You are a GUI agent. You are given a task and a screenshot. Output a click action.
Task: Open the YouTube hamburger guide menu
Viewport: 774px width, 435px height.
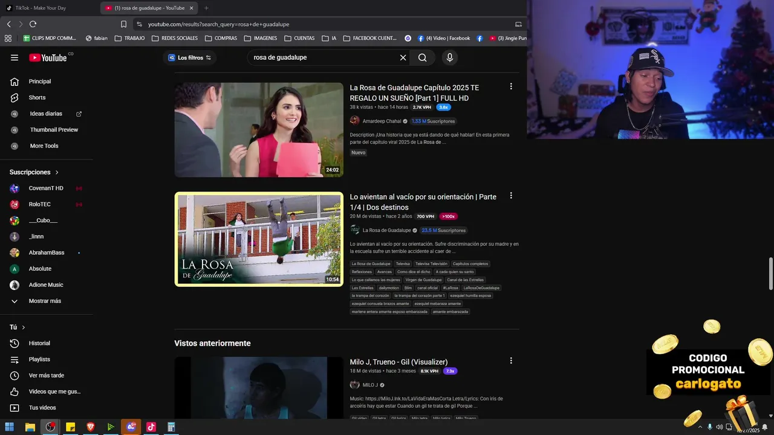click(15, 57)
